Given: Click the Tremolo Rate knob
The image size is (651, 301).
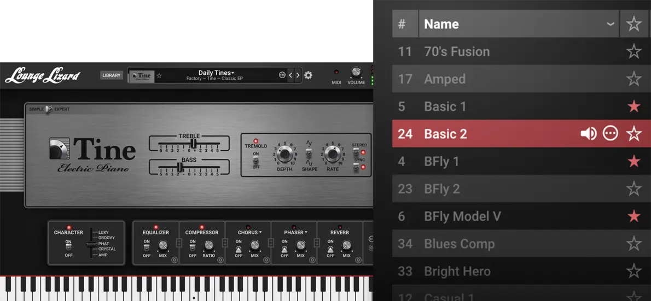Looking at the screenshot, I should (332, 154).
